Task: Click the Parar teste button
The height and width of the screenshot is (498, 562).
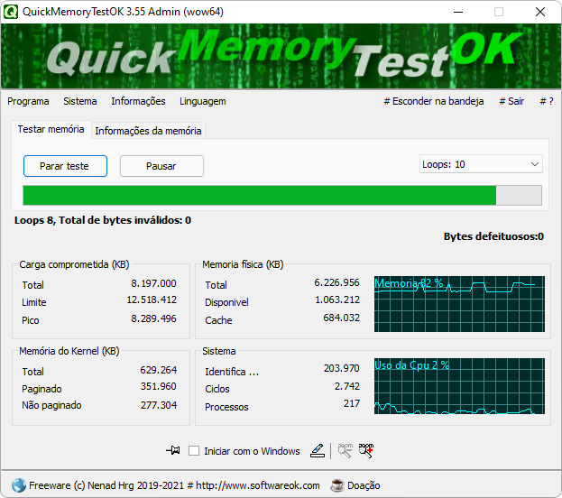Action: click(65, 166)
